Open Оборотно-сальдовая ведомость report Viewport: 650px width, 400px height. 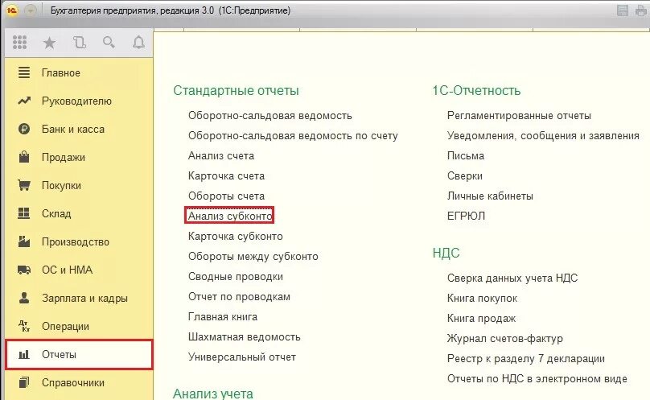pos(269,116)
